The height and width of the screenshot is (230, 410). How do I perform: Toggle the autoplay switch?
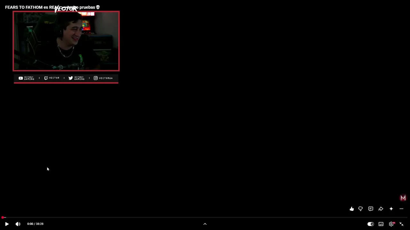[x=371, y=224]
